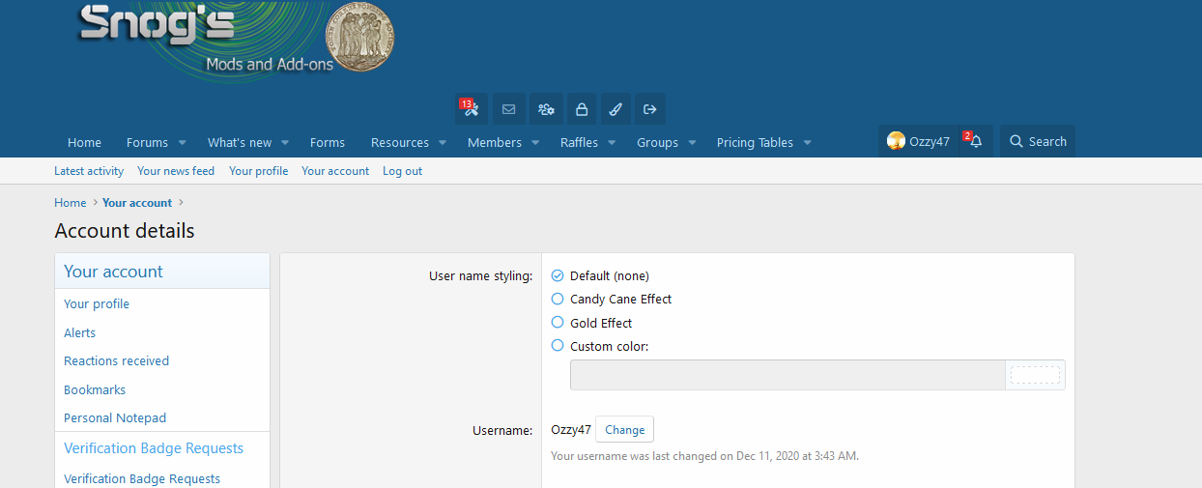The width and height of the screenshot is (1202, 488).
Task: Select the Default (none) styling option
Action: pyautogui.click(x=558, y=275)
